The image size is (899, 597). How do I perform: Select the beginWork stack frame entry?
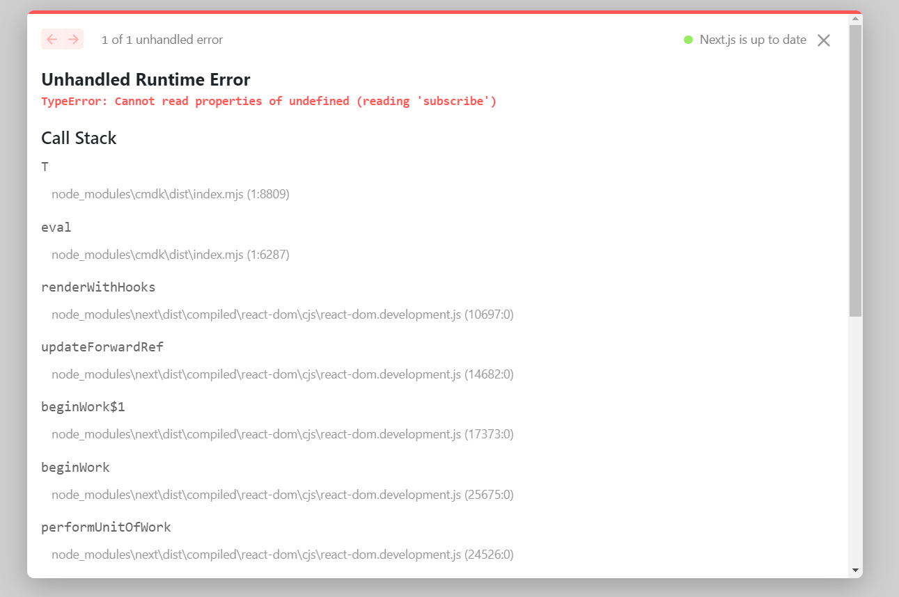pyautogui.click(x=75, y=467)
